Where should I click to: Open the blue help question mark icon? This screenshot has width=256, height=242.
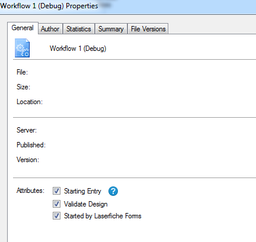coord(113,191)
